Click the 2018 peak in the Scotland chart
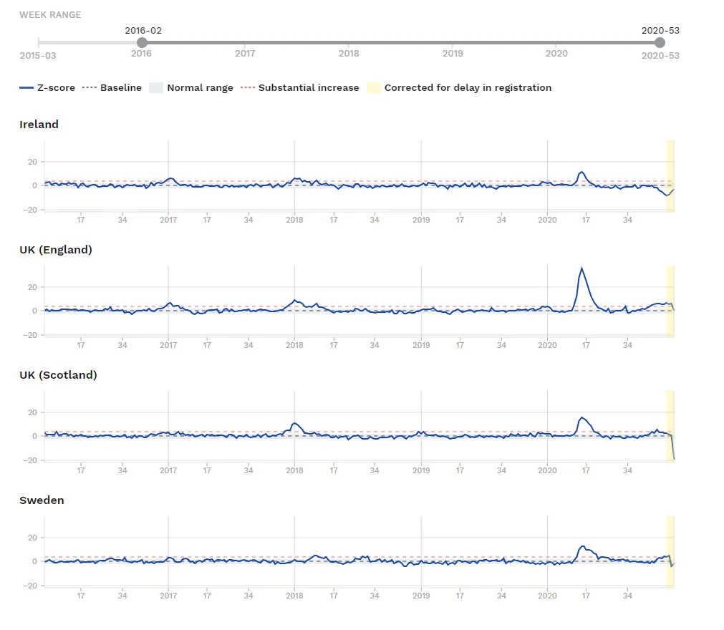This screenshot has height=630, width=724. pos(295,423)
